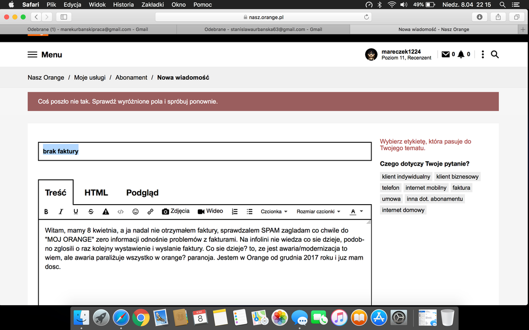This screenshot has height=330, width=529.
Task: Open new Safari tab plus button
Action: (523, 29)
